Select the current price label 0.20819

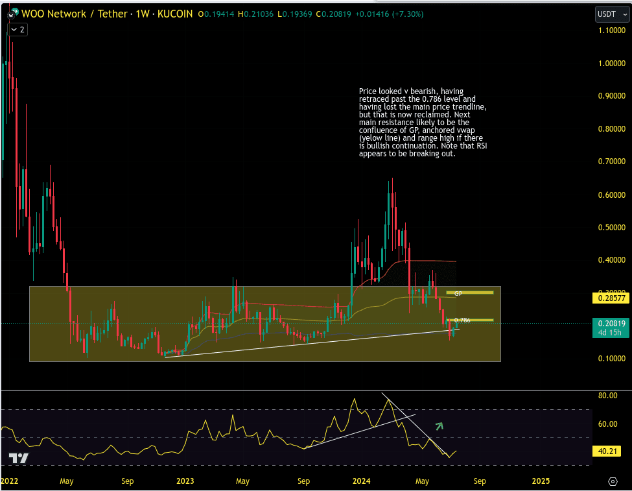pos(611,323)
